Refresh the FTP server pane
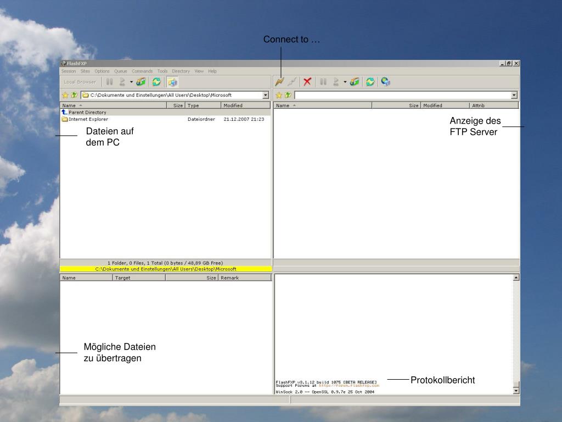The image size is (562, 422). pos(370,82)
